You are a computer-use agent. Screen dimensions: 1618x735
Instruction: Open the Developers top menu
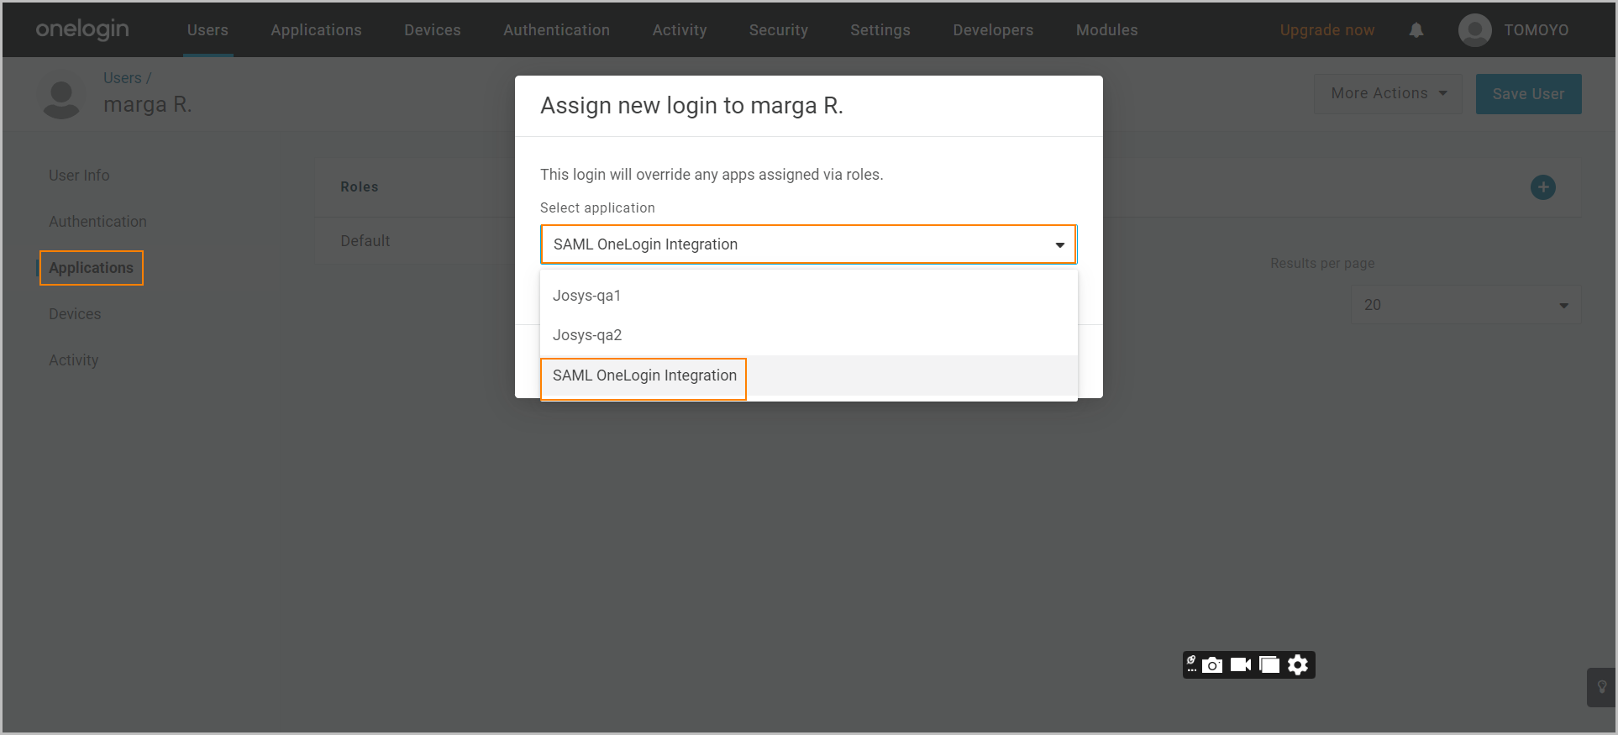[993, 30]
